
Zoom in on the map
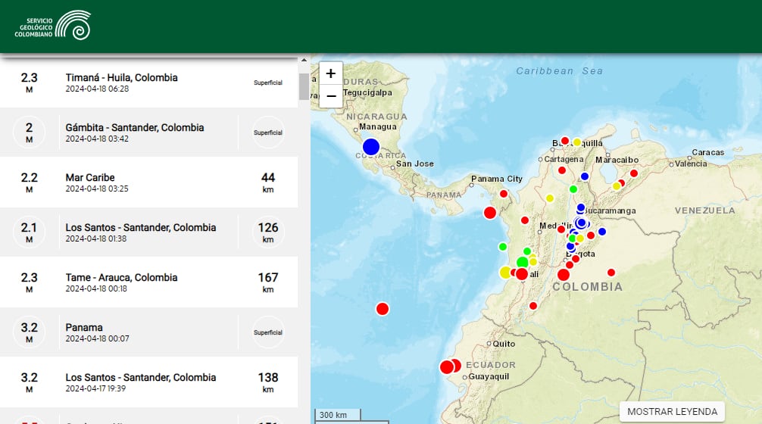(x=331, y=73)
